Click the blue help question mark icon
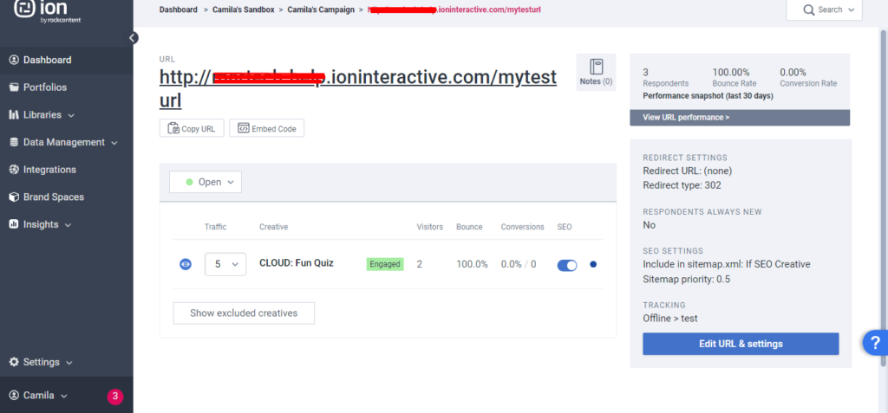Image resolution: width=888 pixels, height=413 pixels. 874,343
